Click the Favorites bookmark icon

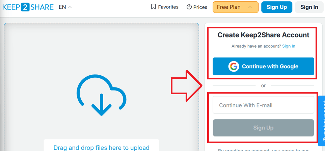coord(153,7)
